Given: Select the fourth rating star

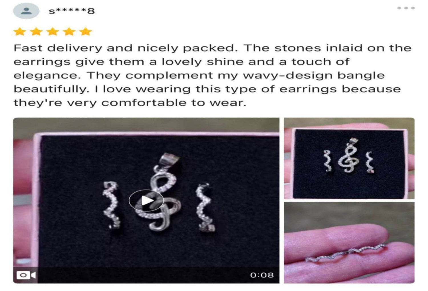Looking at the screenshot, I should pos(69,31).
